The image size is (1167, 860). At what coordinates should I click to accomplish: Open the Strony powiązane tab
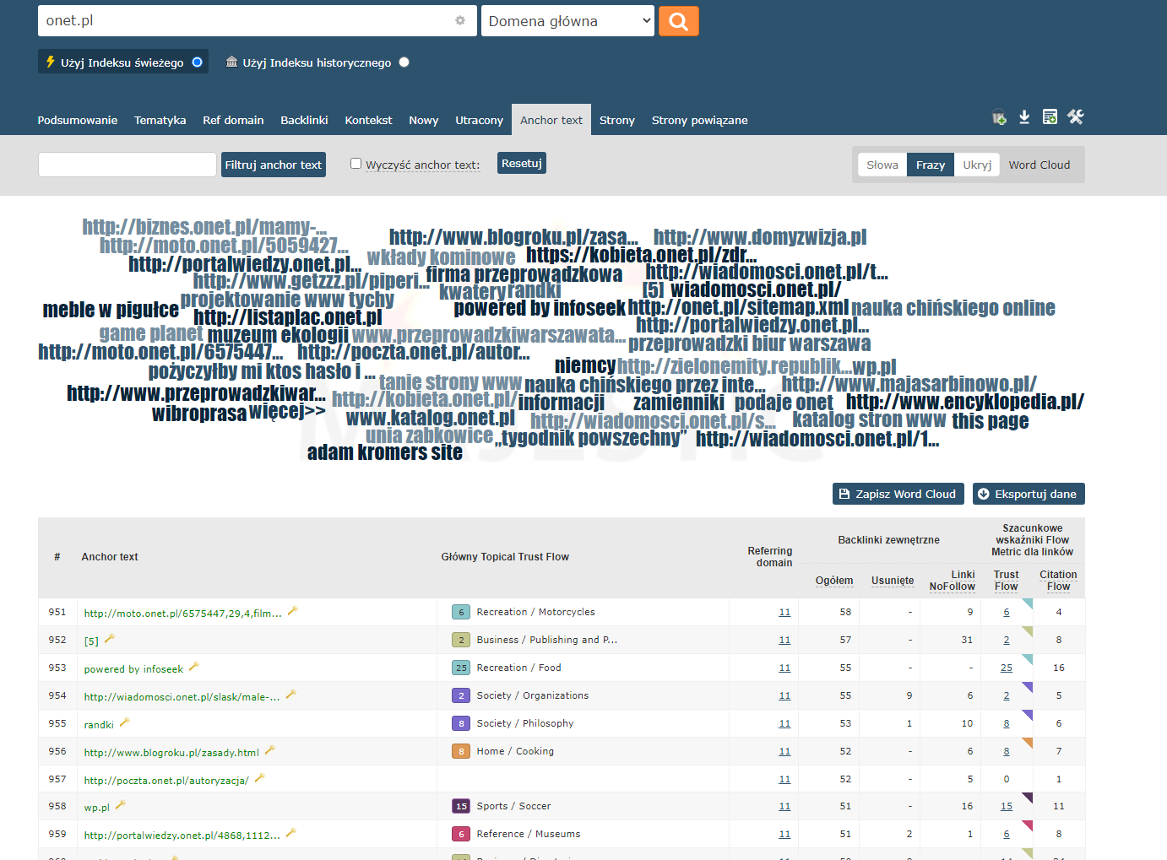pos(700,120)
